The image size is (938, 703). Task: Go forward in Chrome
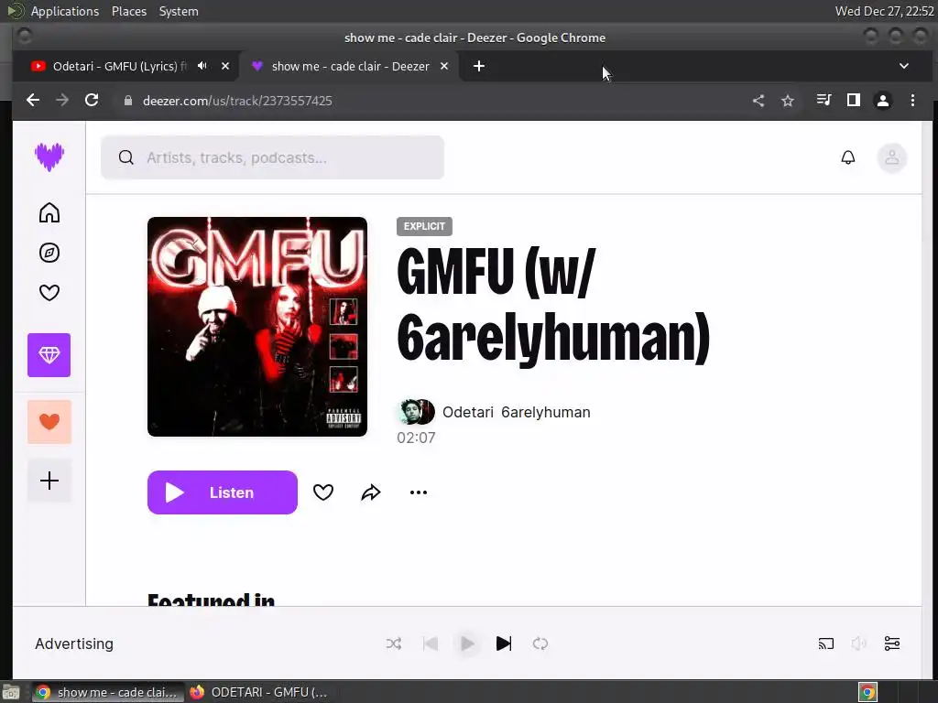pos(62,100)
